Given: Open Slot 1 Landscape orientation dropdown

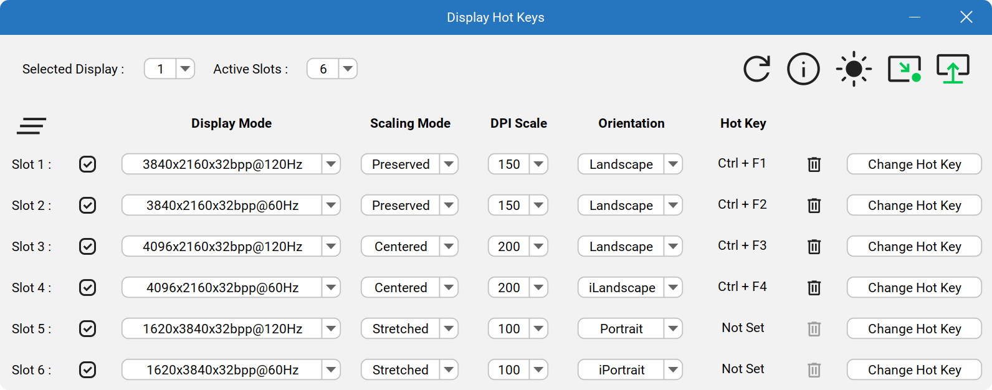Looking at the screenshot, I should pyautogui.click(x=630, y=164).
